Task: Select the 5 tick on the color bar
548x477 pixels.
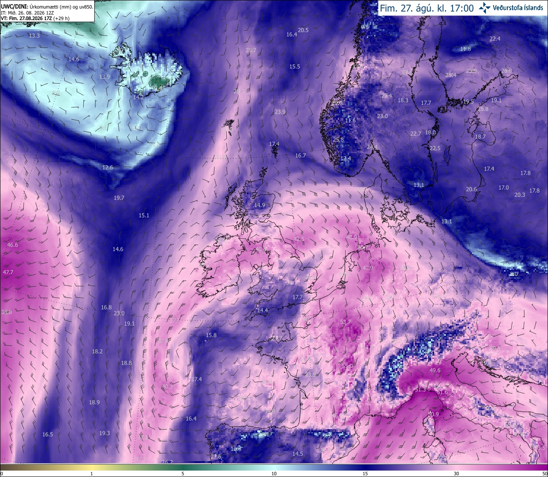Action: (x=183, y=474)
